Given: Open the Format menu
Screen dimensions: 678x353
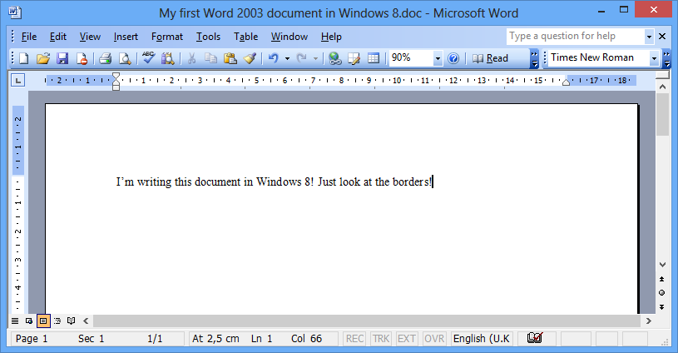Looking at the screenshot, I should click(x=167, y=37).
